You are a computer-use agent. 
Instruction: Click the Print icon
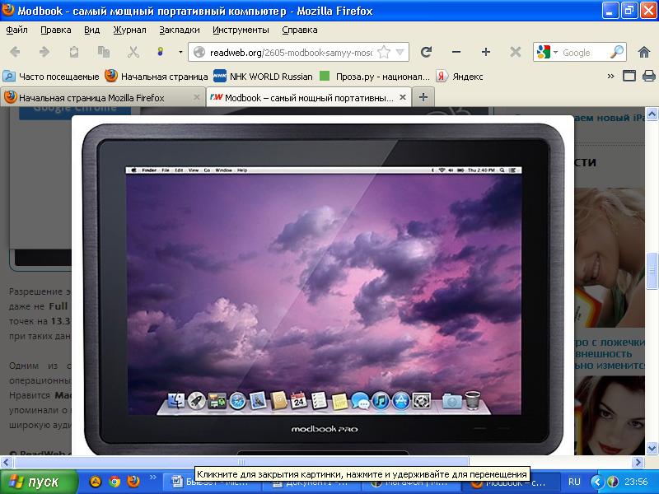(x=649, y=76)
